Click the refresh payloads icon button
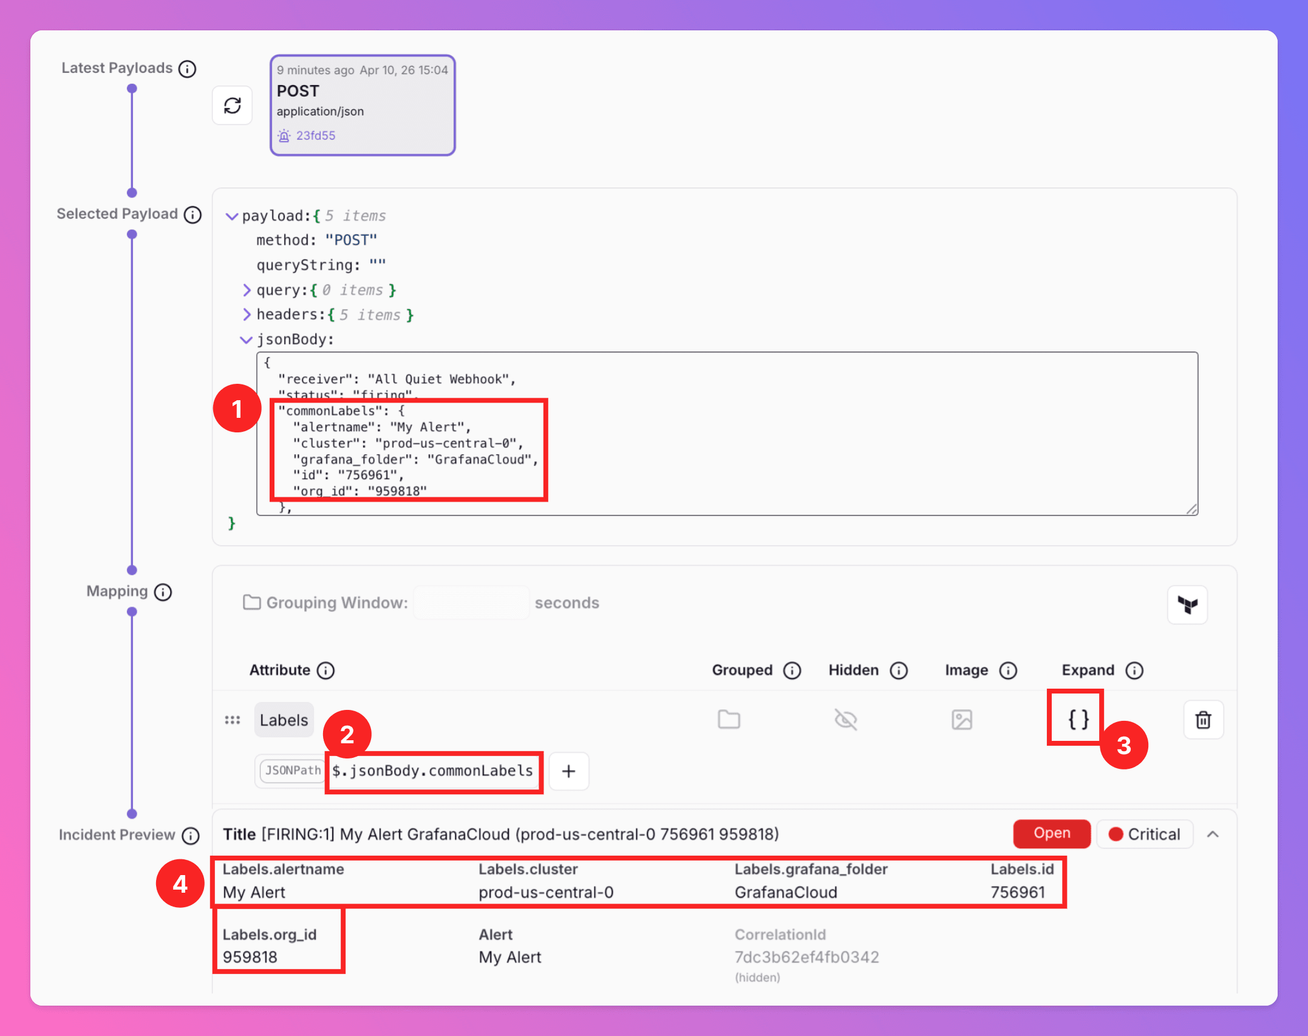The width and height of the screenshot is (1308, 1036). click(x=232, y=106)
